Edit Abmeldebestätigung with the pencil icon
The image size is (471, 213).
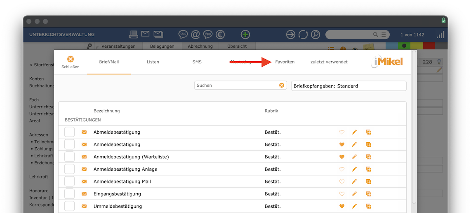coord(354,132)
